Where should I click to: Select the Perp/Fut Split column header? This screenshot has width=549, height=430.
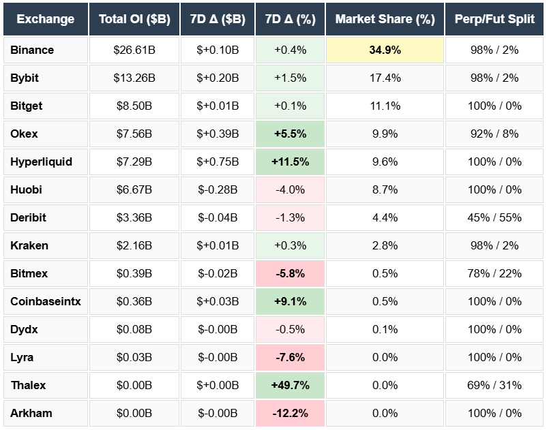[x=494, y=19]
